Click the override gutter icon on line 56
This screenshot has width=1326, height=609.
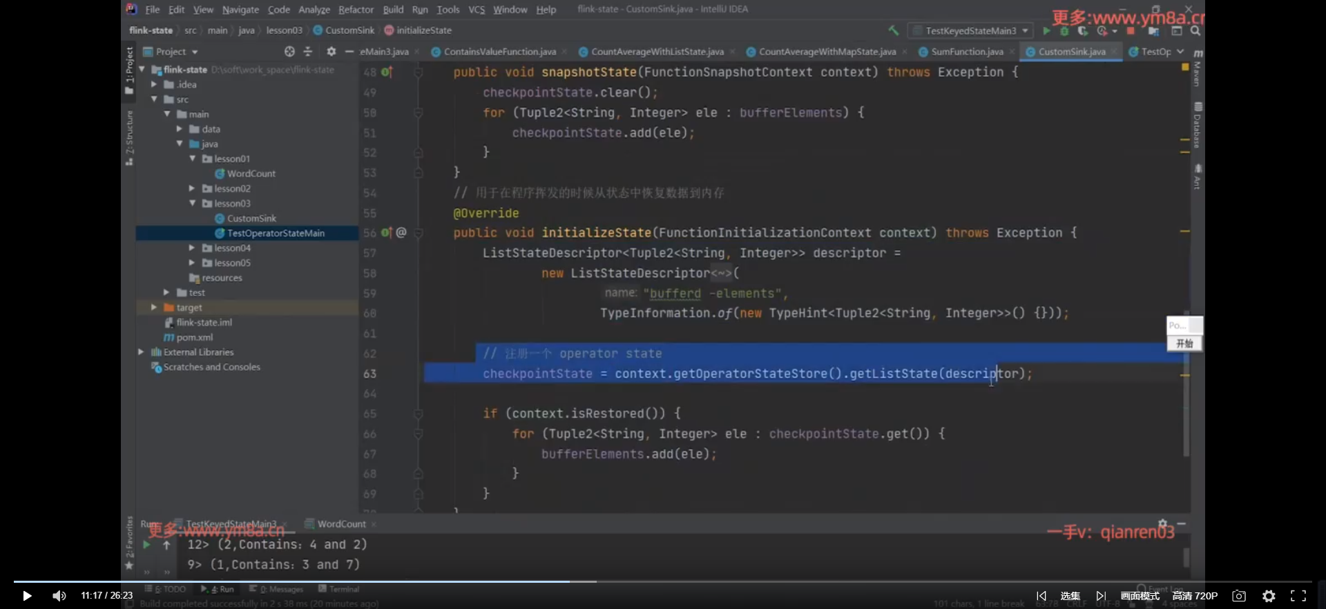coord(387,233)
